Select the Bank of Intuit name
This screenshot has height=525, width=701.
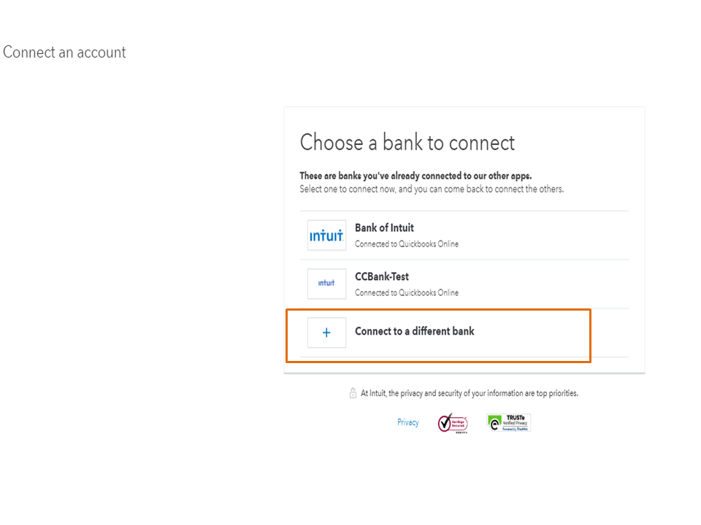coord(384,227)
